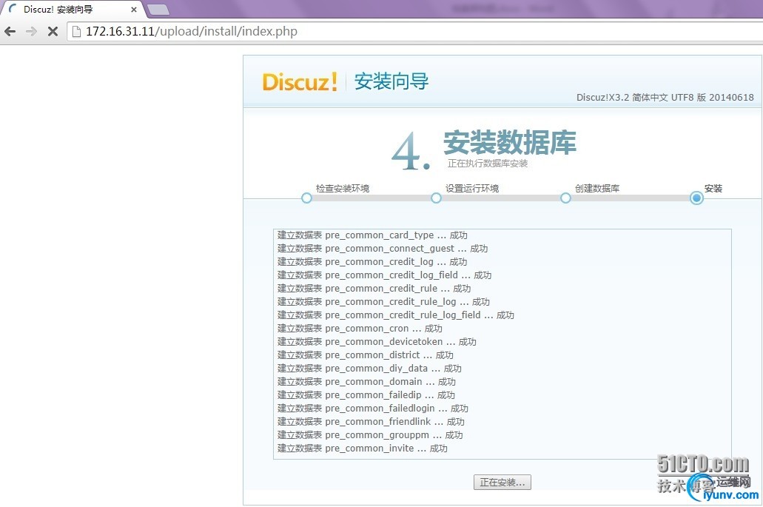Click the 创建数据库 step circle
Image resolution: width=763 pixels, height=507 pixels.
point(565,198)
